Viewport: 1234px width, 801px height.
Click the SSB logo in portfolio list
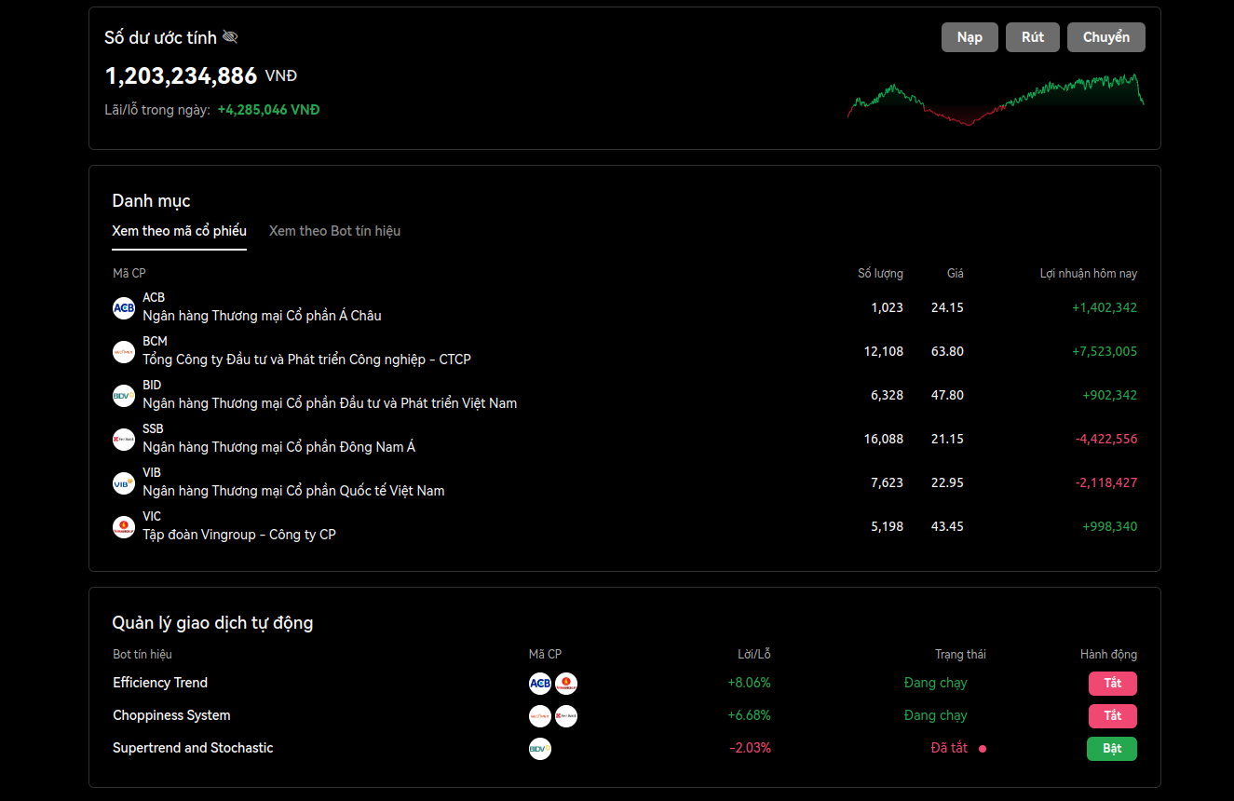(124, 439)
